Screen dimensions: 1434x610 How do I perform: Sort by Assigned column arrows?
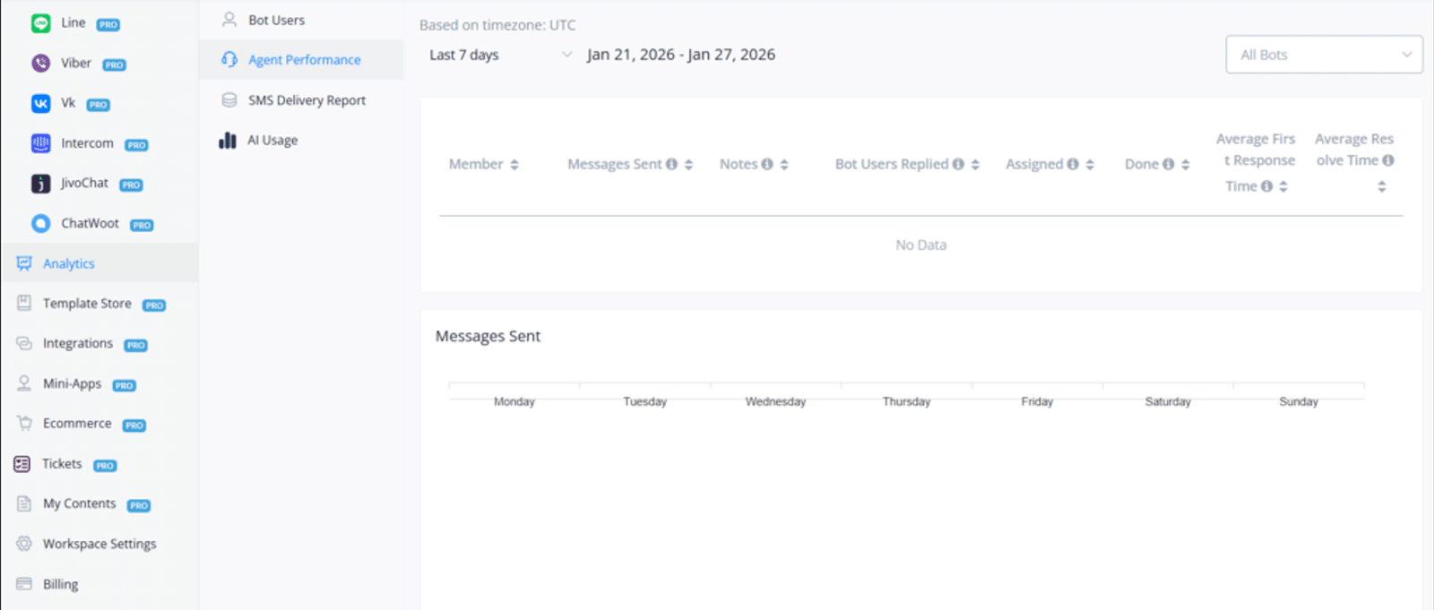pyautogui.click(x=1090, y=165)
